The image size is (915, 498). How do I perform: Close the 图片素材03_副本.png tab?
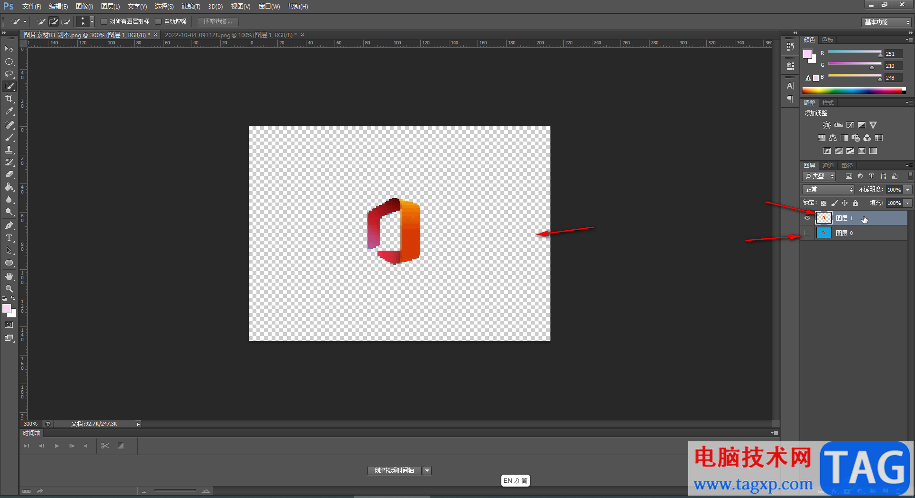point(155,35)
